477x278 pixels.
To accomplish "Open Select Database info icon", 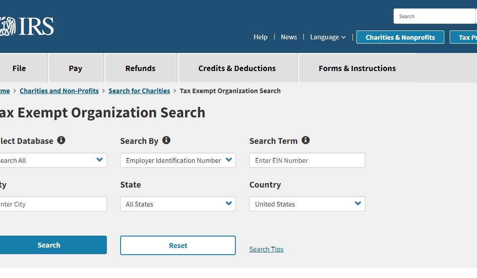I will coord(61,140).
